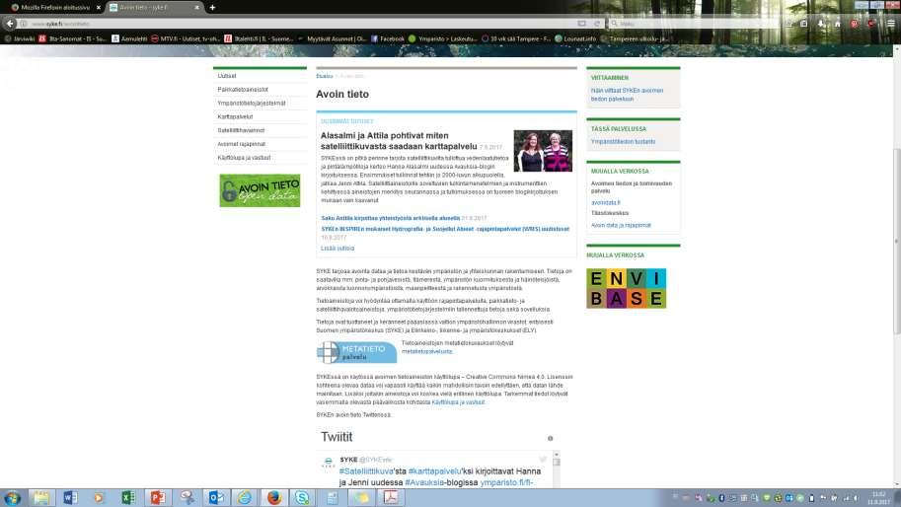This screenshot has width=901, height=507.
Task: Open the downloads arrow icon
Action: coord(821,24)
